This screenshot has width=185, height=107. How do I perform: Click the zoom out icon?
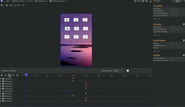[x=135, y=1]
